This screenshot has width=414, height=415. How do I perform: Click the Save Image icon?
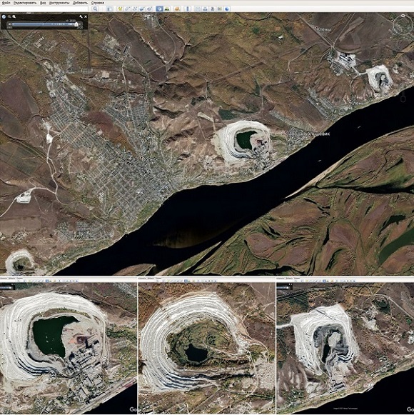[212, 9]
